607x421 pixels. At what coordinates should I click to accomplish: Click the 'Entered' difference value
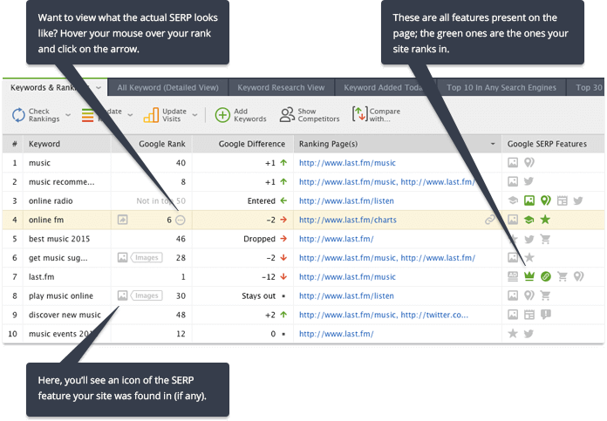pyautogui.click(x=262, y=200)
